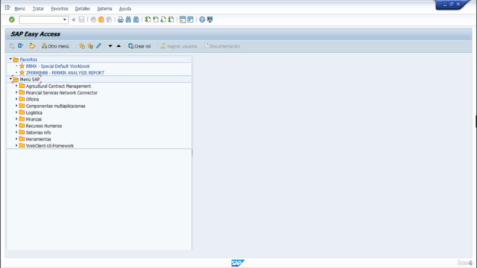Select the Oficina tree label
Screen dimensions: 477x268
(x=32, y=99)
